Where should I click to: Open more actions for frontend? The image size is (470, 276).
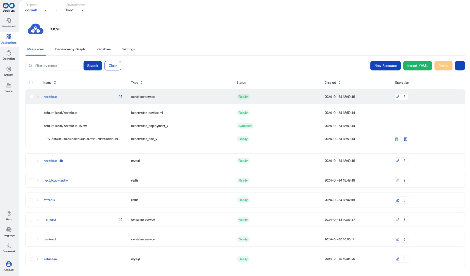pyautogui.click(x=404, y=219)
